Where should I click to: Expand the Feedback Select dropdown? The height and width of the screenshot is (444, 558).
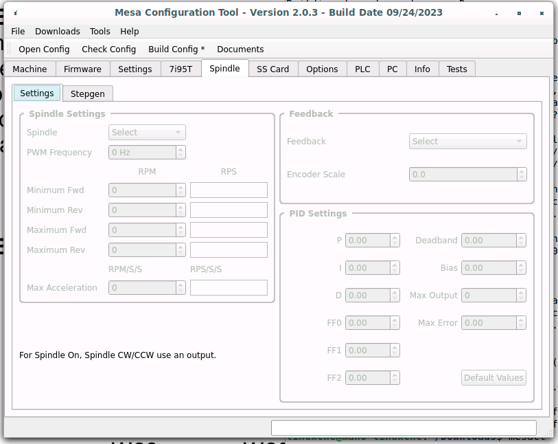click(467, 142)
